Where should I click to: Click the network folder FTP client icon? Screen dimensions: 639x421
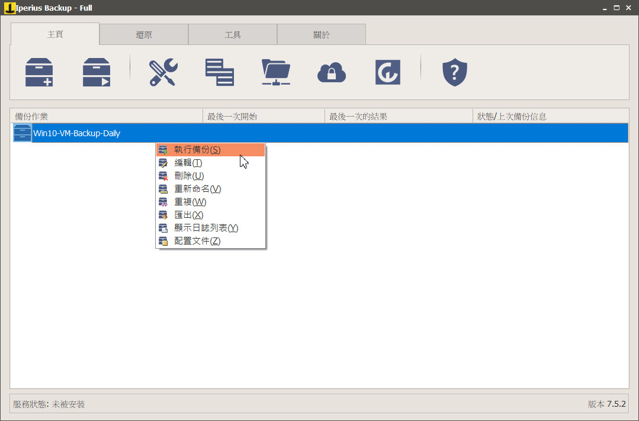coord(276,72)
